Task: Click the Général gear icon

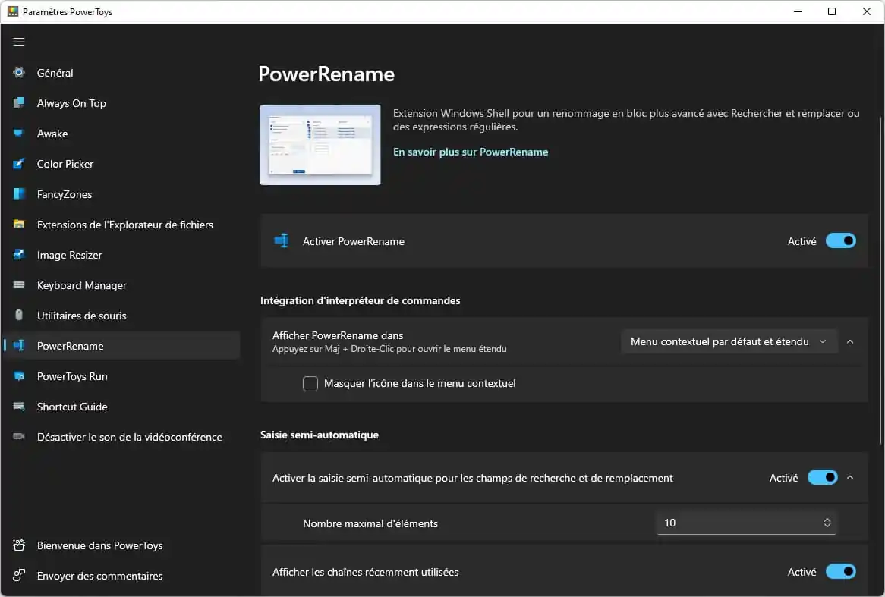Action: tap(19, 72)
